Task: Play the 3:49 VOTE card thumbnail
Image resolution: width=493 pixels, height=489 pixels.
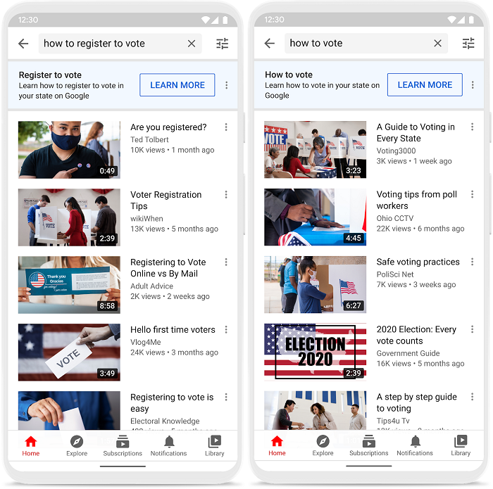Action: tap(69, 353)
